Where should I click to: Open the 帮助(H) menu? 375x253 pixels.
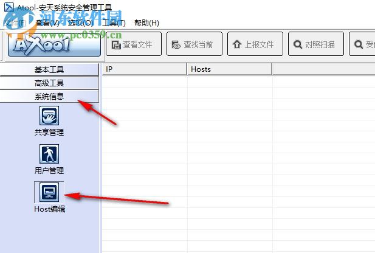147,23
